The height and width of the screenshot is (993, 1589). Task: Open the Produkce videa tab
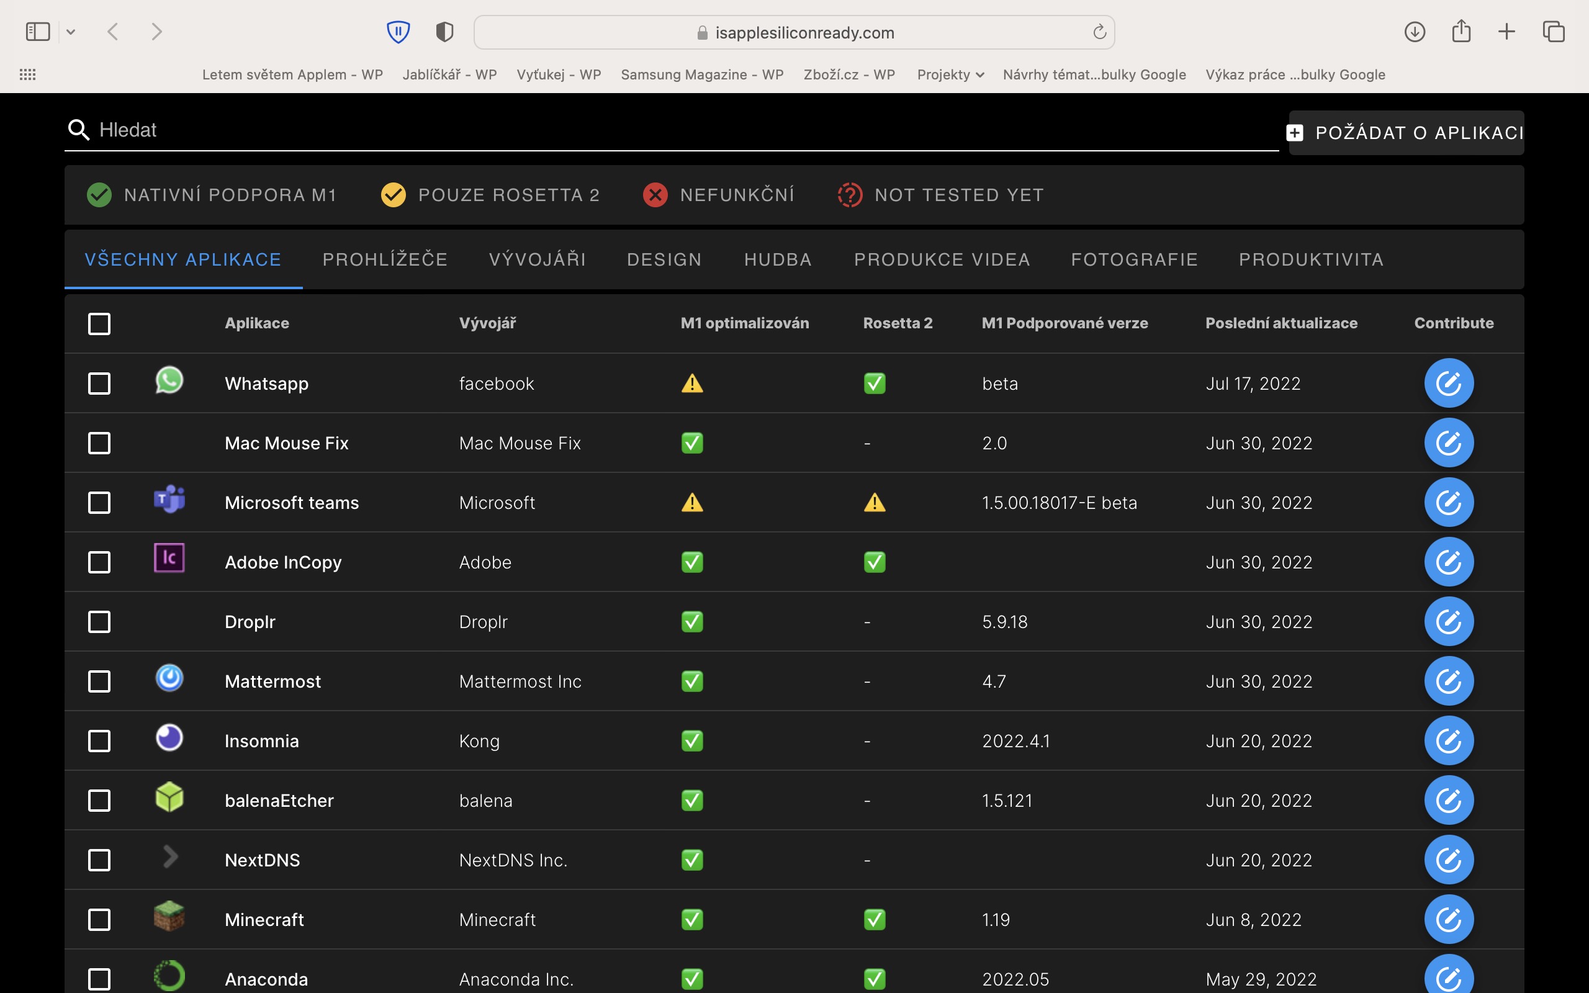pos(942,259)
